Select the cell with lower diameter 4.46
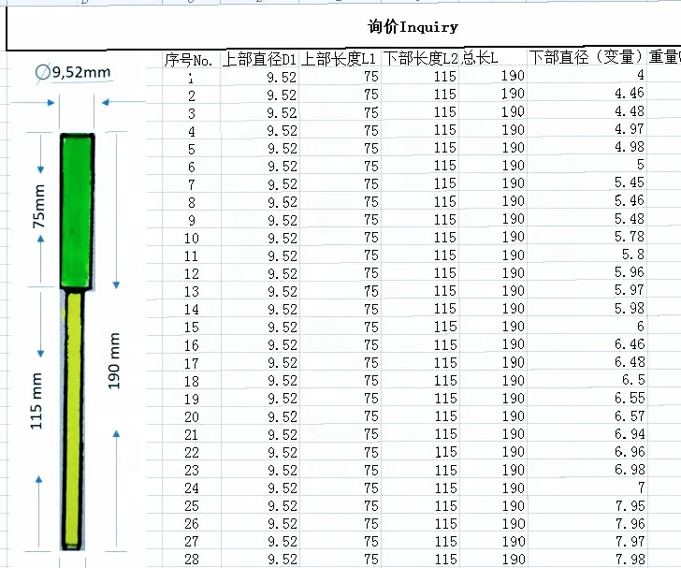 [x=587, y=93]
